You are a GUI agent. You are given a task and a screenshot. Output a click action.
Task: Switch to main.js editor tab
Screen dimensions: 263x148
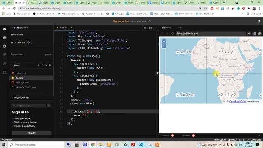click(x=63, y=28)
